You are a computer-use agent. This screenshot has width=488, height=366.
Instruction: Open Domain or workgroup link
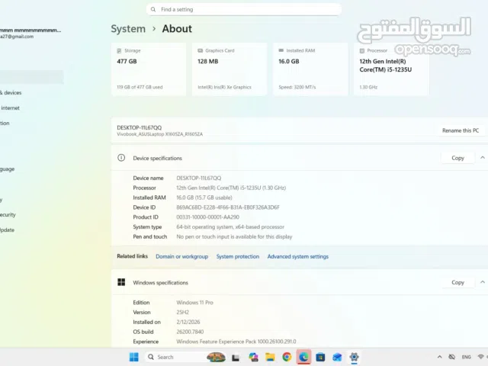[181, 256]
